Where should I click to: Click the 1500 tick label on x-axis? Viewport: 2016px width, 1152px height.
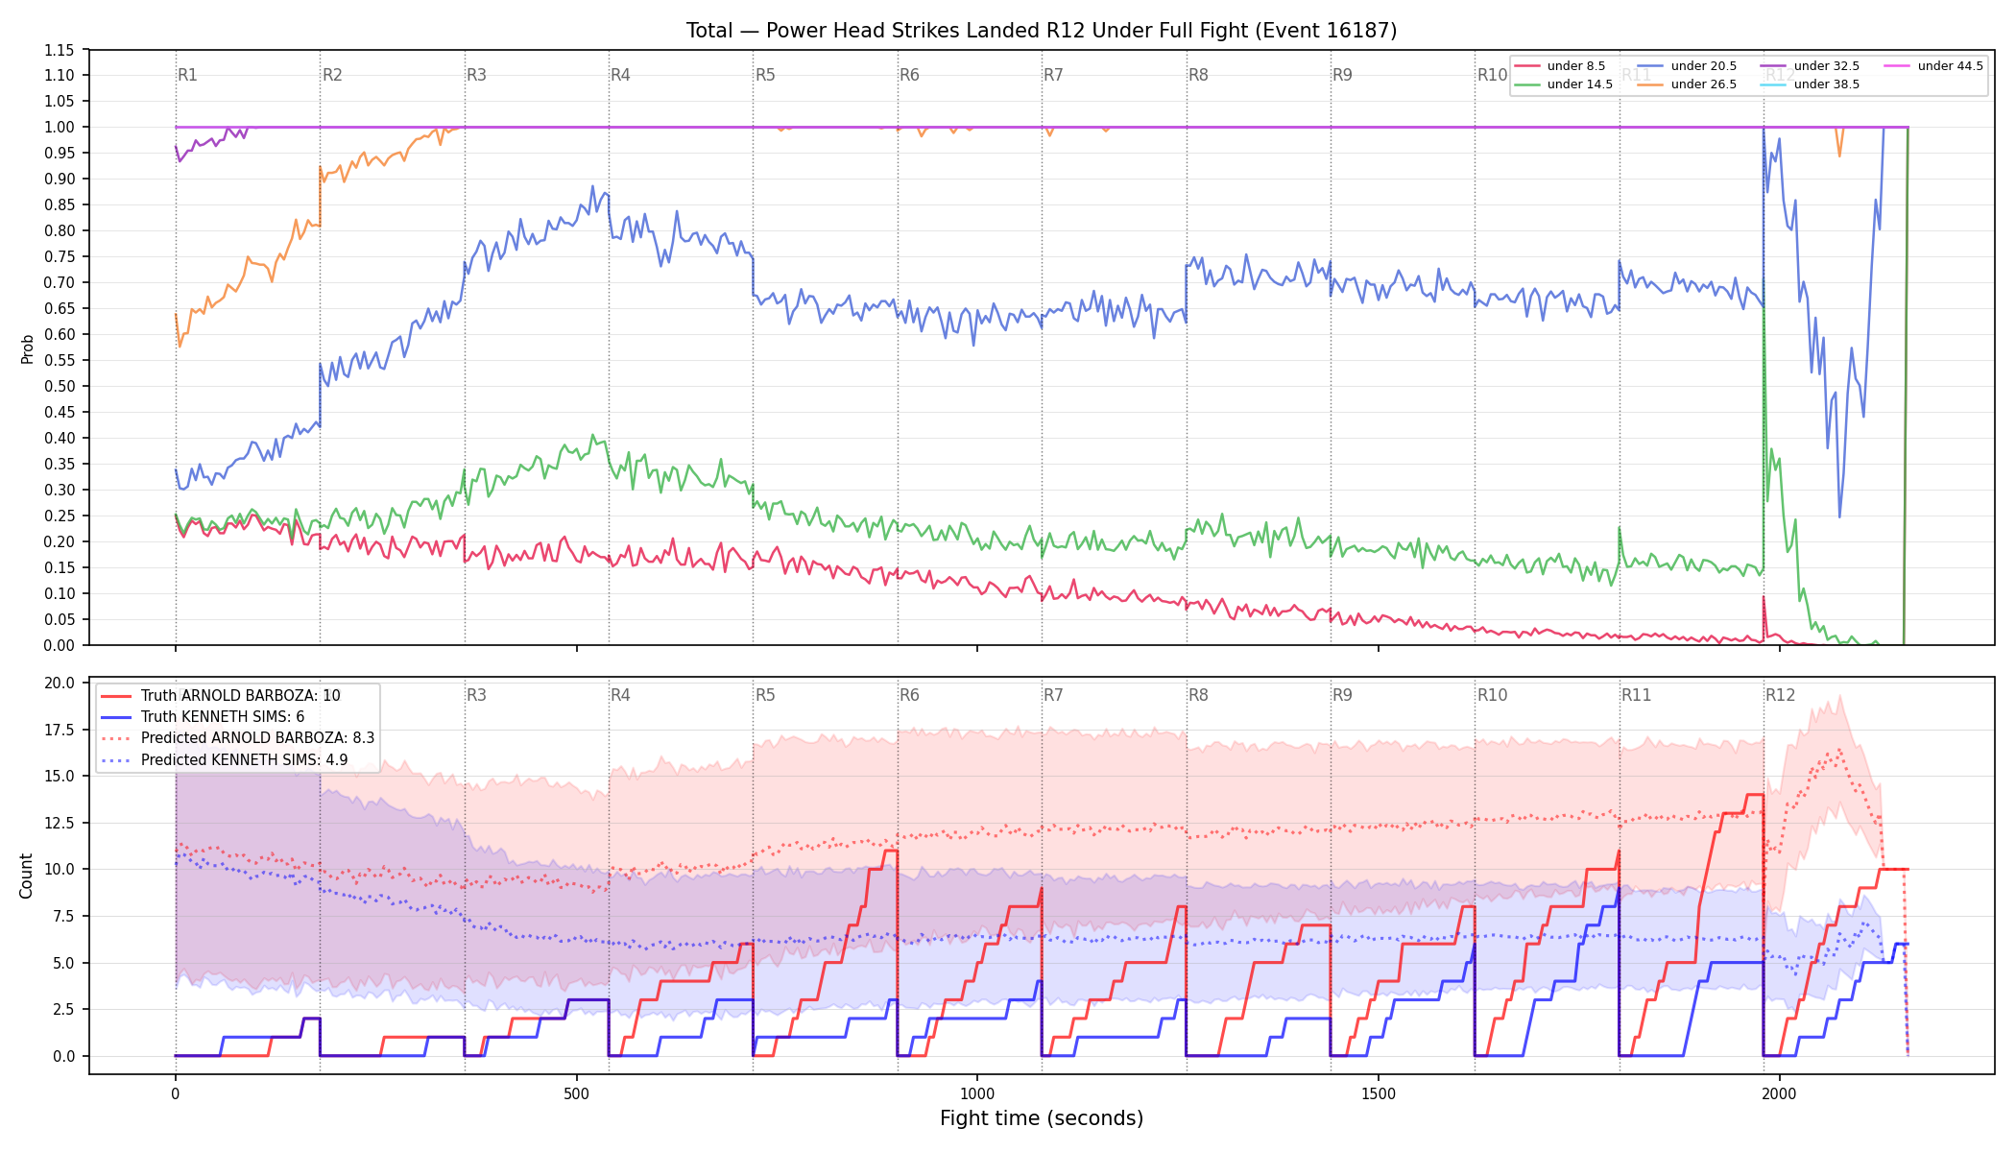point(1379,1093)
